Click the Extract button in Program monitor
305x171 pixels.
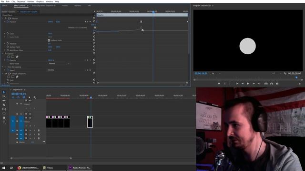click(272, 84)
